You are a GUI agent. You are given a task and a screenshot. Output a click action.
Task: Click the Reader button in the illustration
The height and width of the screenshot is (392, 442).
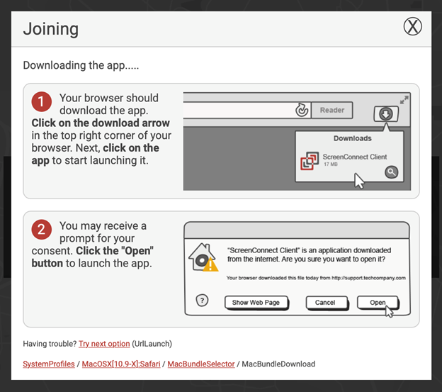332,110
